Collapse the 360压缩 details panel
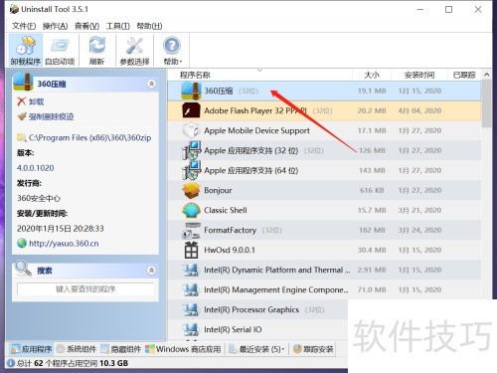497x373 pixels. pos(151,84)
